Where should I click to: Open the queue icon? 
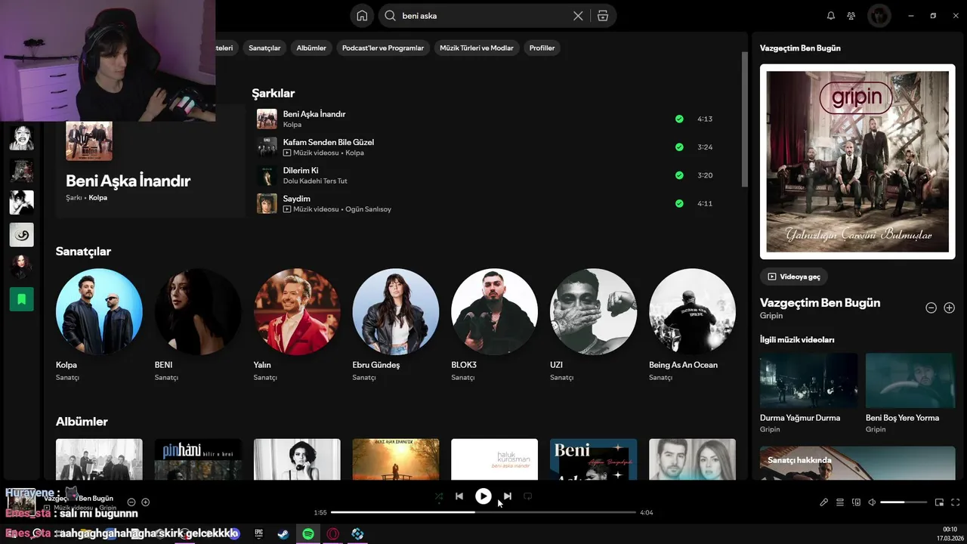[840, 502]
